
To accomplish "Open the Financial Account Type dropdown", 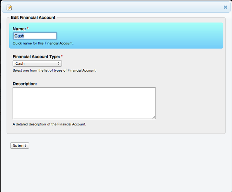I will [x=37, y=63].
